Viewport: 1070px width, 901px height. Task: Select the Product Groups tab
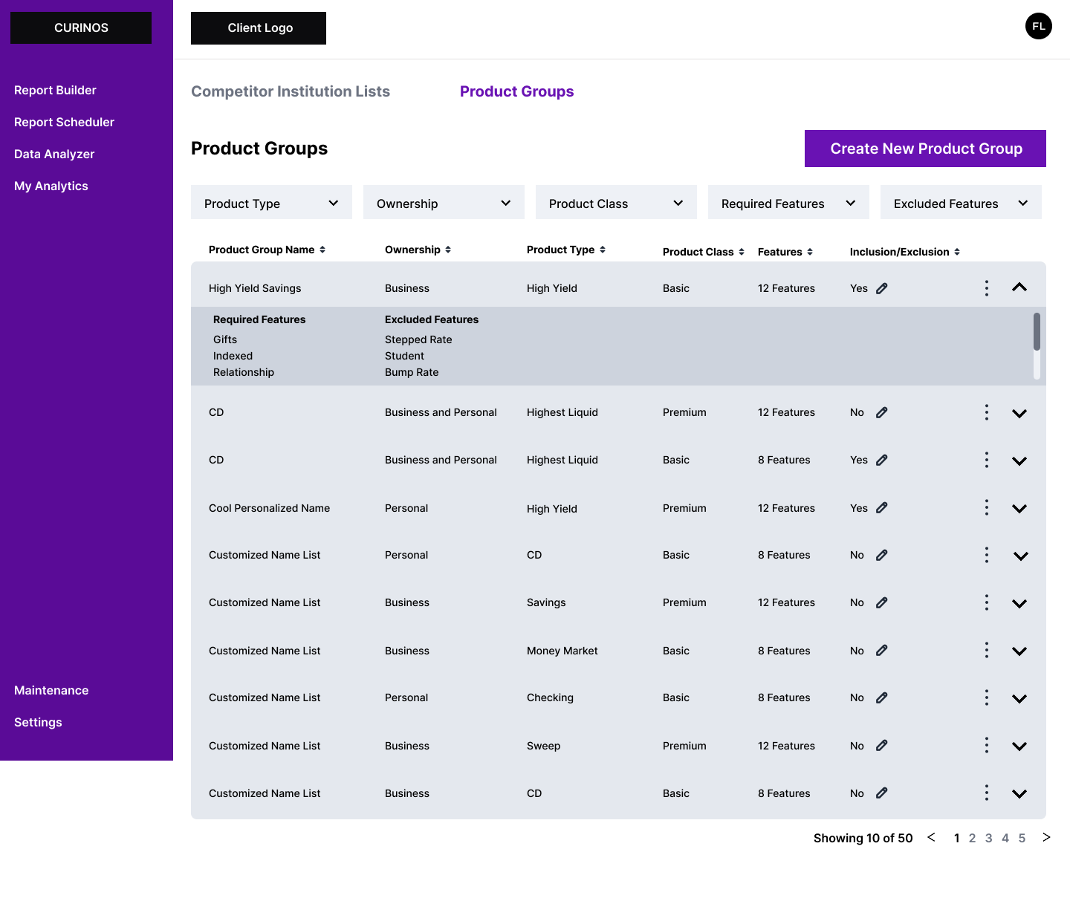pos(516,91)
